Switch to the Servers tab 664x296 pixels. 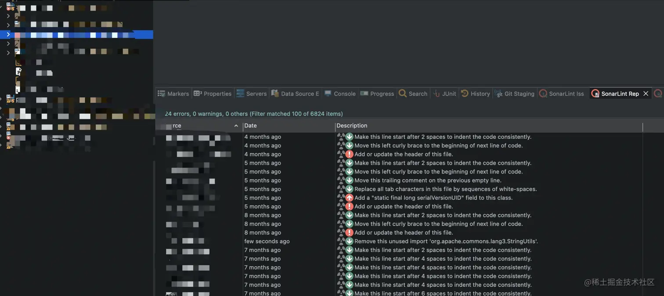(x=251, y=94)
